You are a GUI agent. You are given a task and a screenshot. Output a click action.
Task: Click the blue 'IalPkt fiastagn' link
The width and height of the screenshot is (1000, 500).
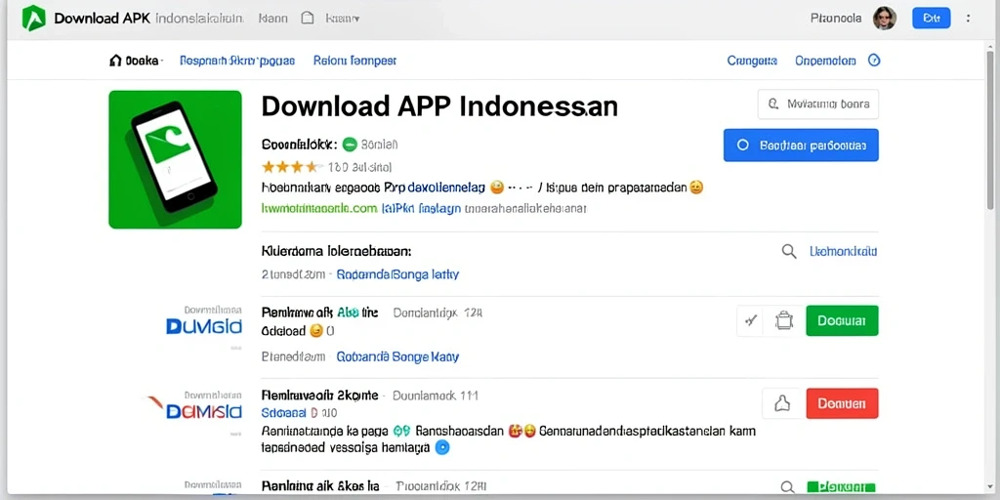click(x=421, y=208)
